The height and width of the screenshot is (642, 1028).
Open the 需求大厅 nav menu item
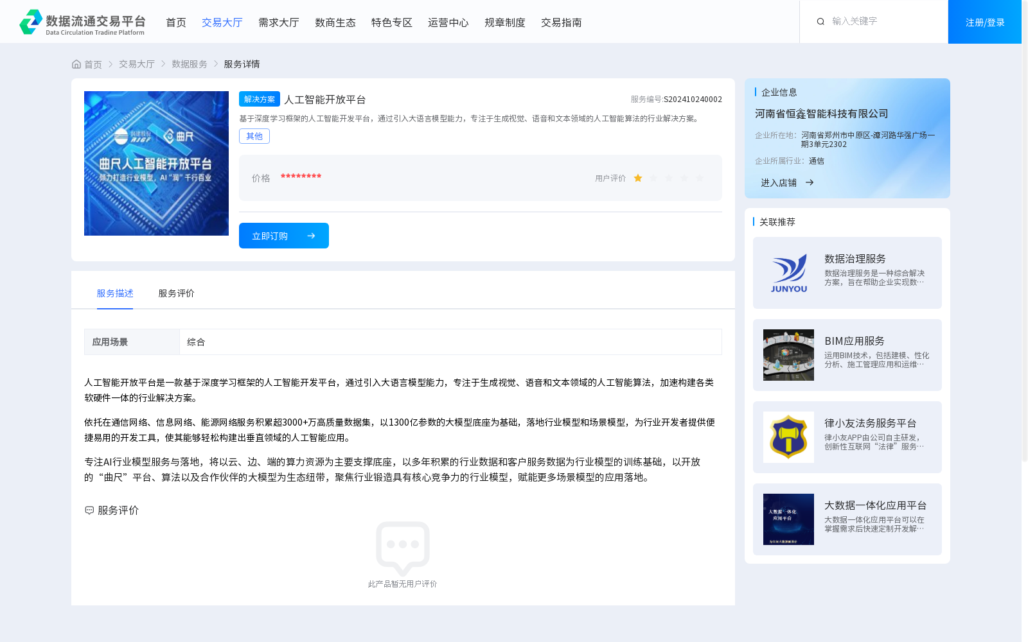279,22
